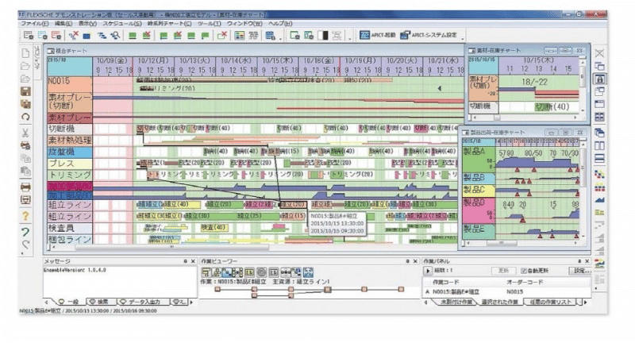
Task: Open the ファイル(F) menu
Action: click(34, 24)
